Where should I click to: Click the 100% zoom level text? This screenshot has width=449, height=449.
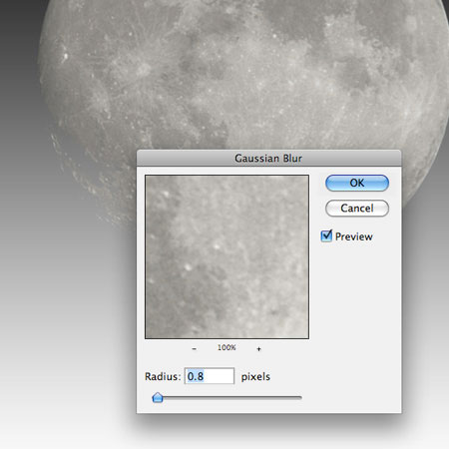click(x=226, y=347)
